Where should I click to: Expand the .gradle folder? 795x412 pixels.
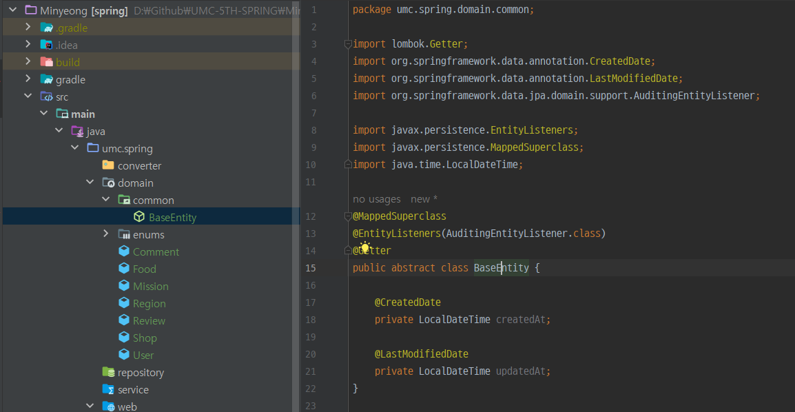coord(28,27)
